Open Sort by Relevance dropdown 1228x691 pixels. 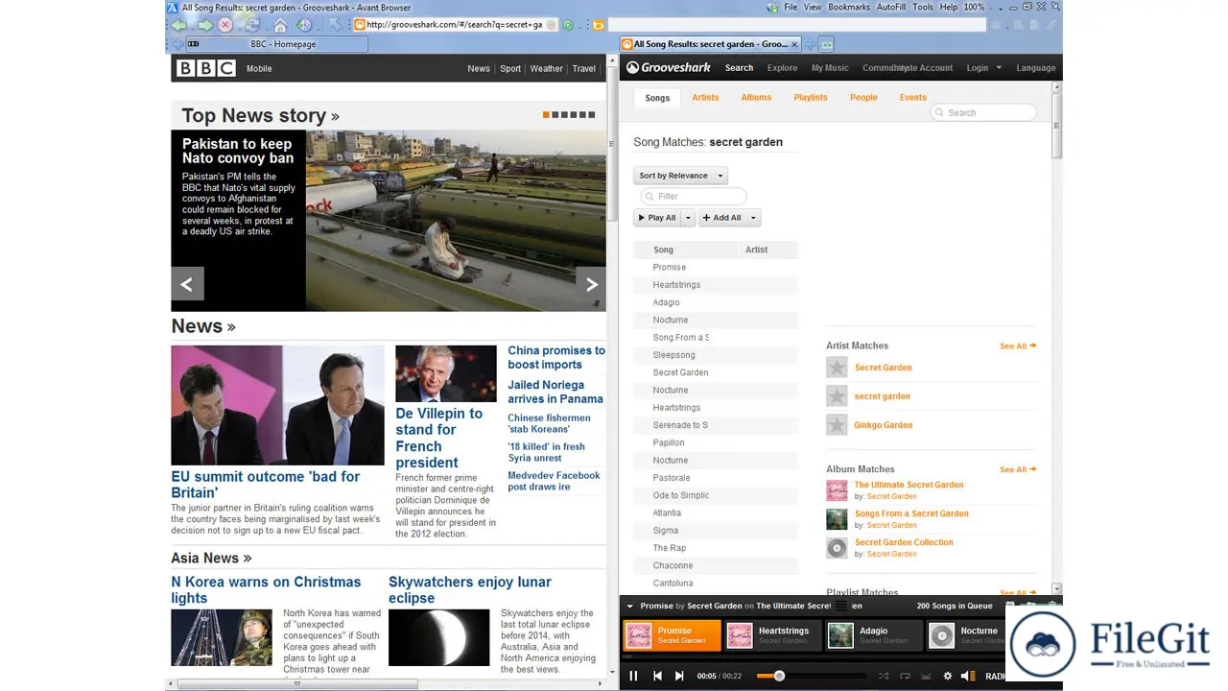pos(680,176)
